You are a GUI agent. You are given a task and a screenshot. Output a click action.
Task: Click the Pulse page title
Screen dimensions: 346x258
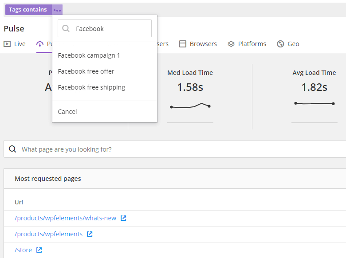tap(14, 29)
